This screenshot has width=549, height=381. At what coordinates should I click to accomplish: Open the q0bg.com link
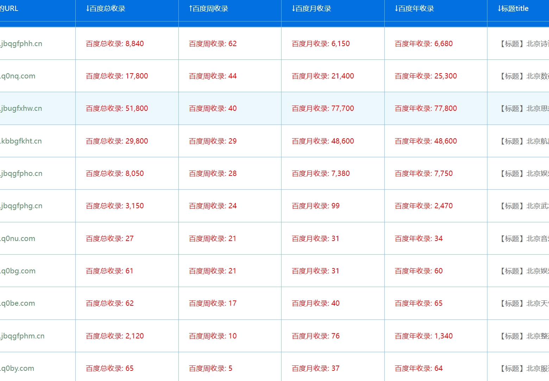point(18,271)
